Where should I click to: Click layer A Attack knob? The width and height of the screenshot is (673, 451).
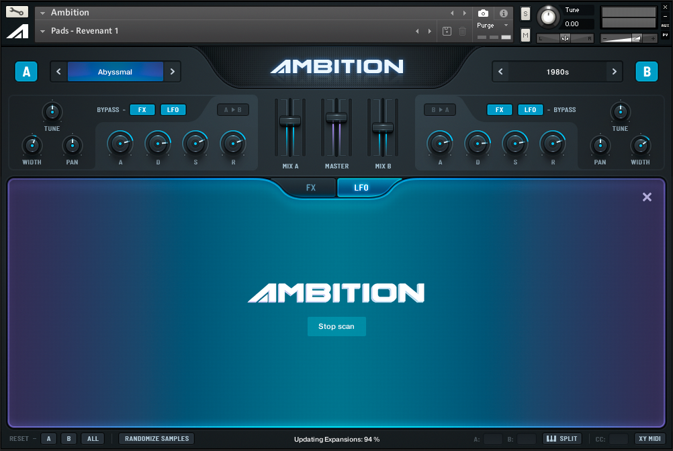[x=120, y=144]
